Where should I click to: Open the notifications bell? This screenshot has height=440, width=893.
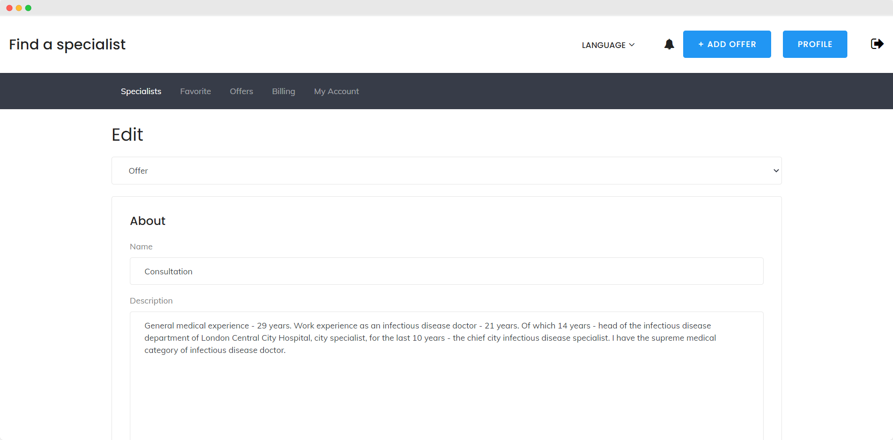tap(669, 44)
